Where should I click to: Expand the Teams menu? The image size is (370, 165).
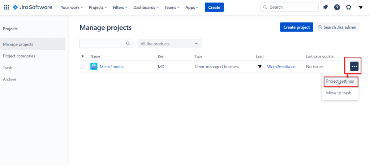pyautogui.click(x=172, y=7)
